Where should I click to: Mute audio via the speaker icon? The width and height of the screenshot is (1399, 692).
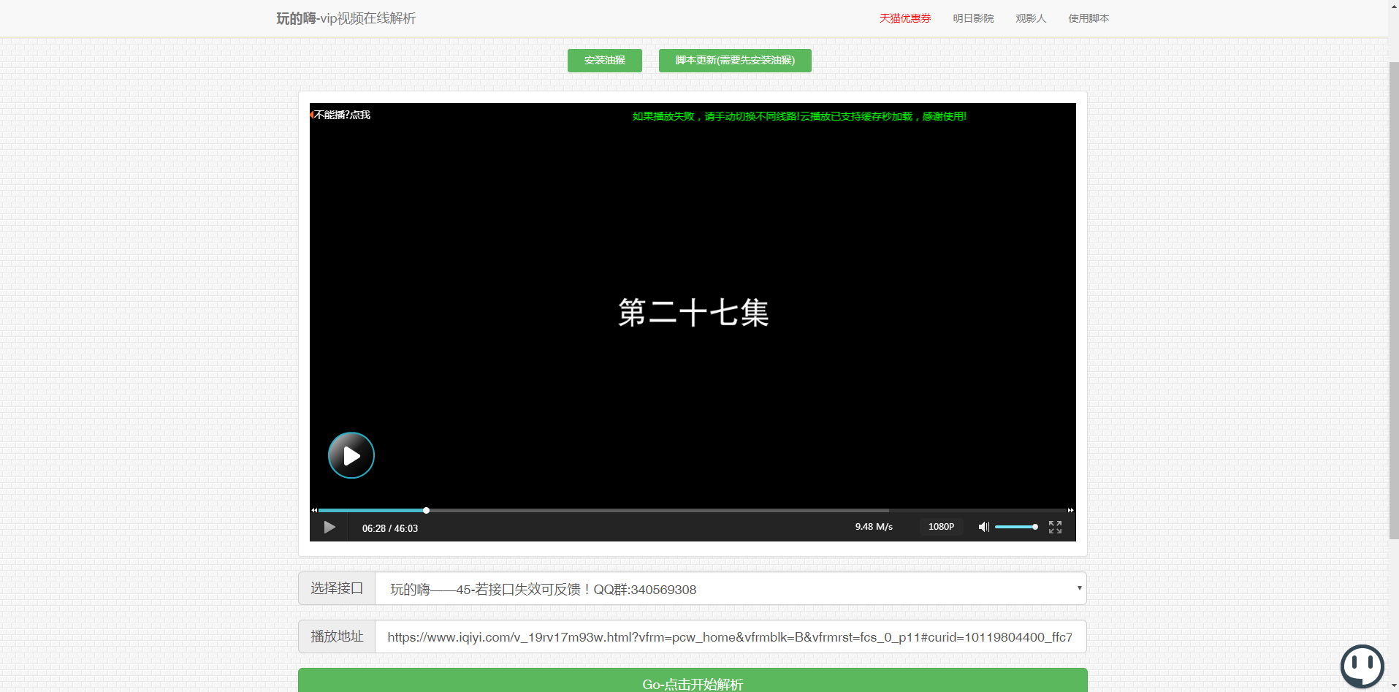(x=983, y=527)
